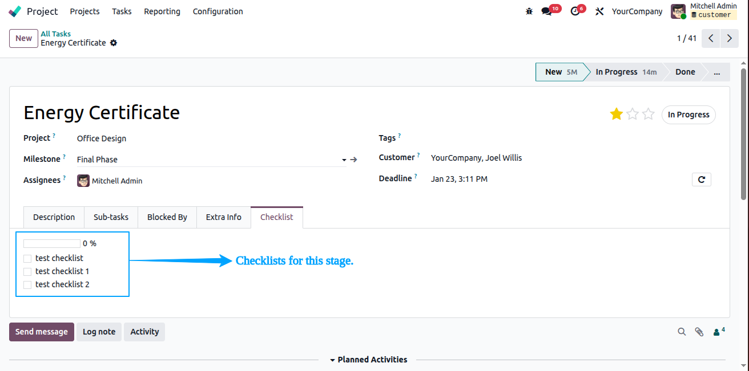Check the "test checklist" checkbox

(x=27, y=259)
